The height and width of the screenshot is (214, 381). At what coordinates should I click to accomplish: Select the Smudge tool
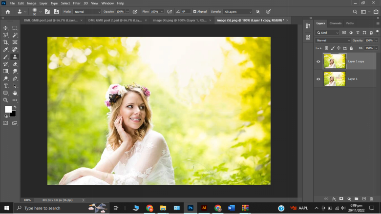click(x=15, y=71)
